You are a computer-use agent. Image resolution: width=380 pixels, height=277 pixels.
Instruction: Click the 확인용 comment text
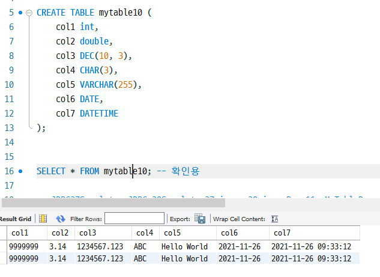point(185,171)
